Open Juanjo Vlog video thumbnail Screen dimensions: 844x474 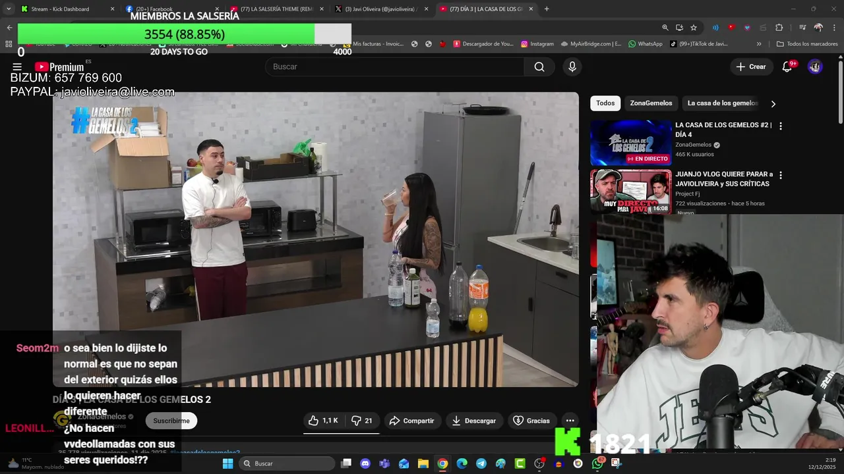(x=631, y=192)
